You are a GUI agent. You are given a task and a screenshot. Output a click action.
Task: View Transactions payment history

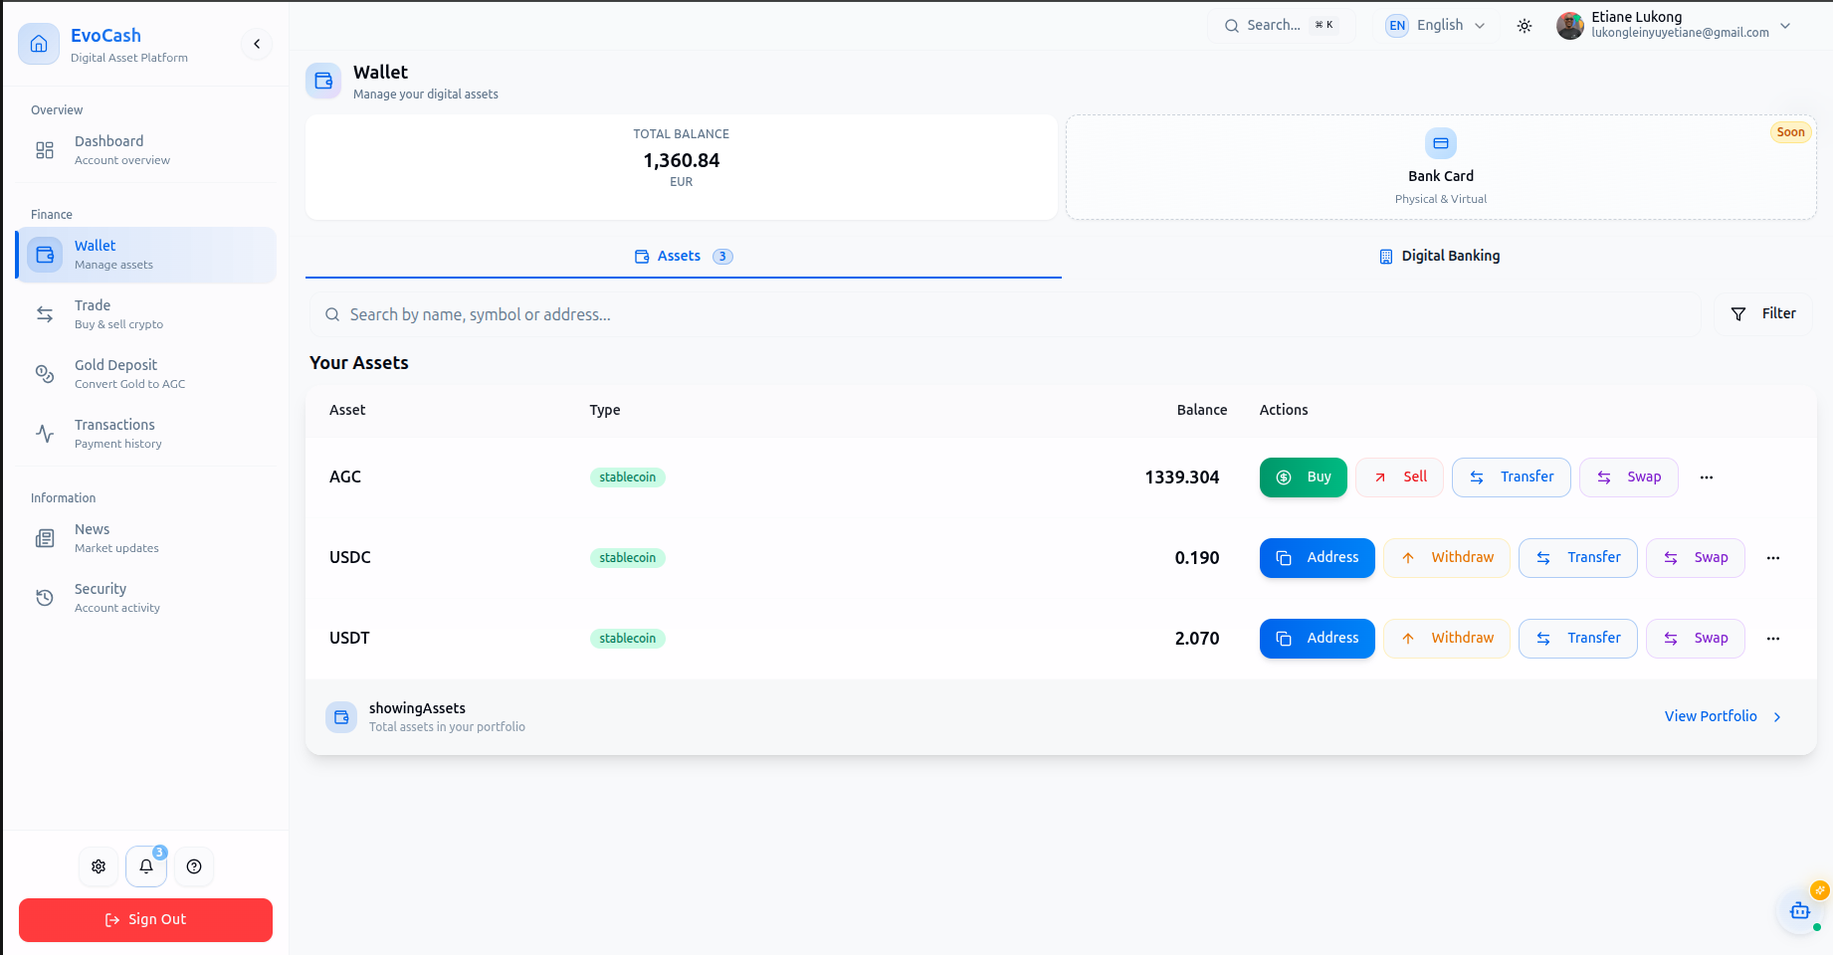(114, 433)
